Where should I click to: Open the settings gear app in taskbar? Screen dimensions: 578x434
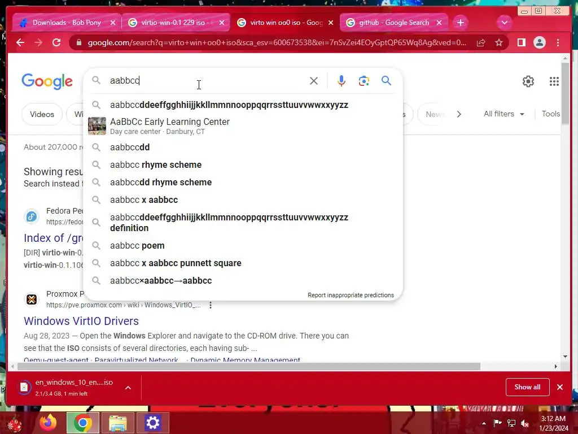152,423
